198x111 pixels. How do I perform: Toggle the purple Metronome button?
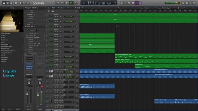[x=140, y=3]
